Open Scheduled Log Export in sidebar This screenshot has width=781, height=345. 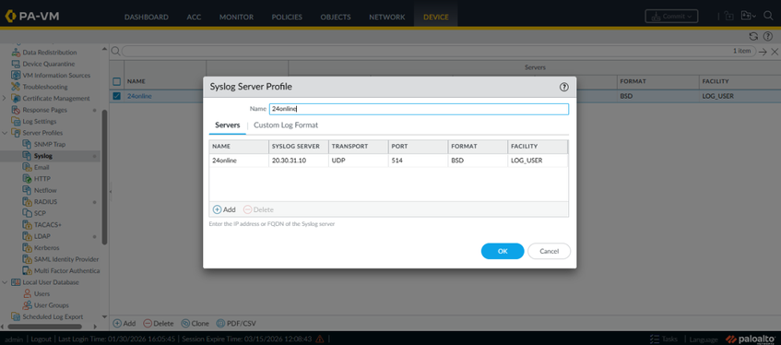[53, 316]
